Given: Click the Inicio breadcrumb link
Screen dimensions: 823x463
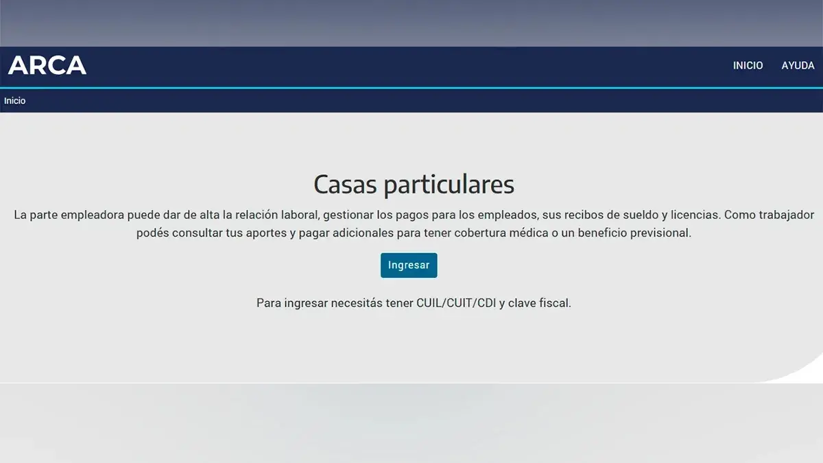Looking at the screenshot, I should [x=14, y=101].
